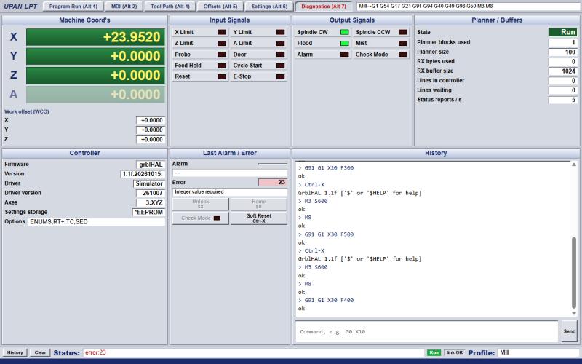The width and height of the screenshot is (582, 364).
Task: Click the Home $H button
Action: 259,204
